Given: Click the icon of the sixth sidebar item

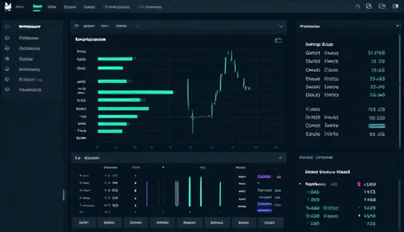Looking at the screenshot, I should pos(7,79).
